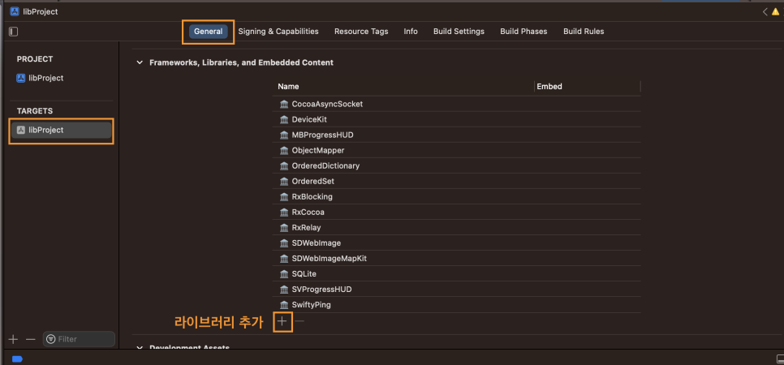Click the SQLite library icon

[x=284, y=274]
